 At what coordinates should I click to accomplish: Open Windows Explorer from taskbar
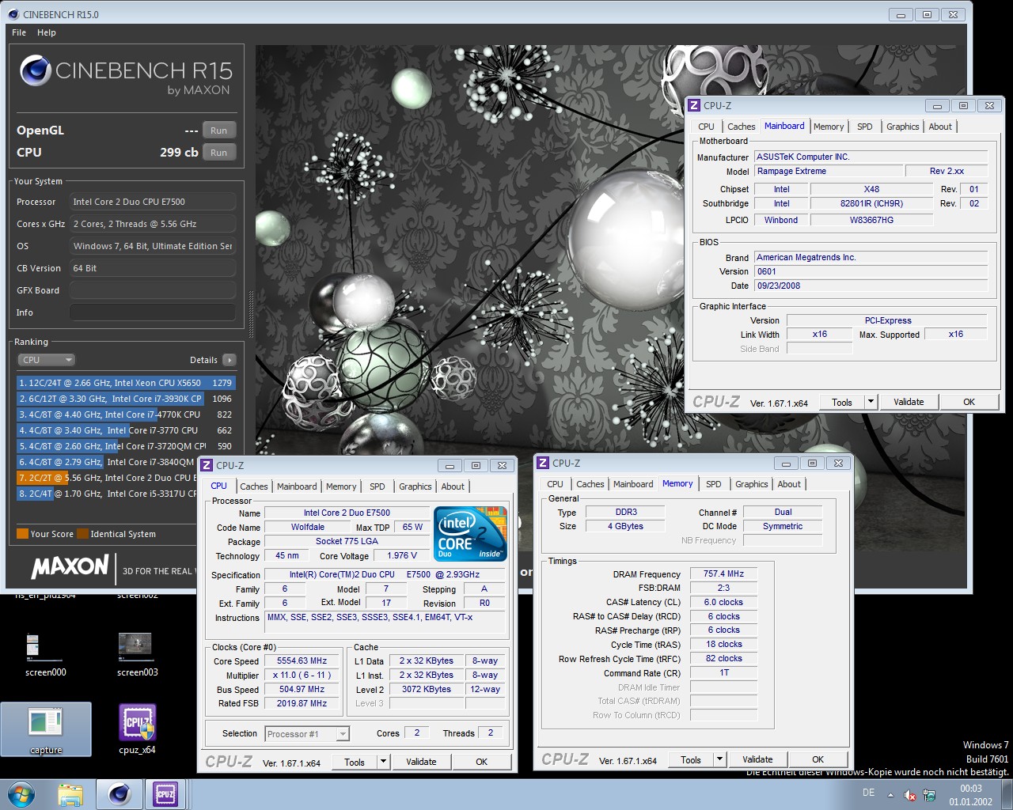[70, 794]
